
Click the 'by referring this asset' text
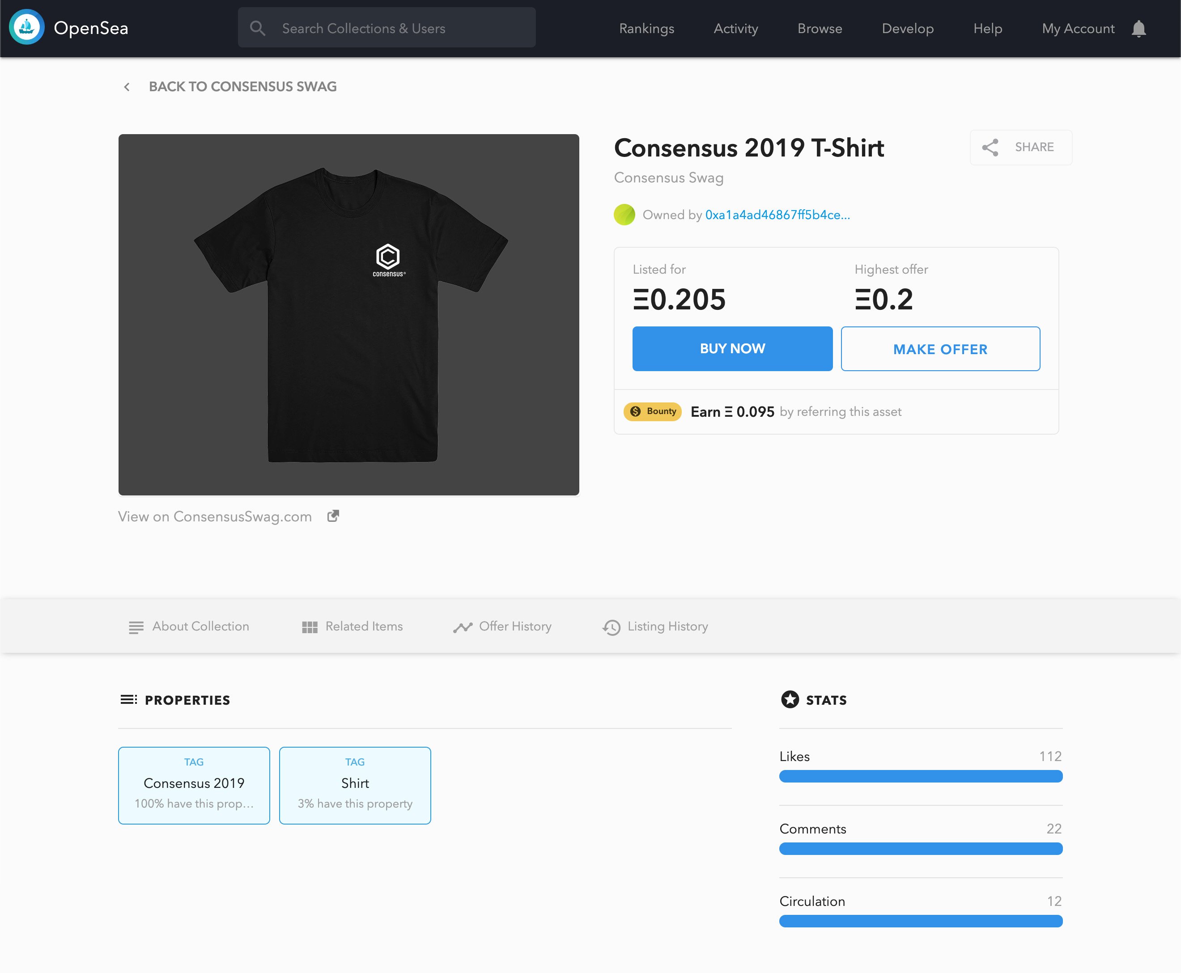tap(841, 412)
